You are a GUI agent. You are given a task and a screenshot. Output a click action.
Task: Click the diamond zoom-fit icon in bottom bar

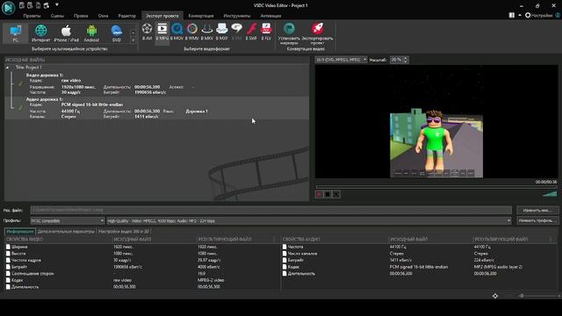click(495, 296)
